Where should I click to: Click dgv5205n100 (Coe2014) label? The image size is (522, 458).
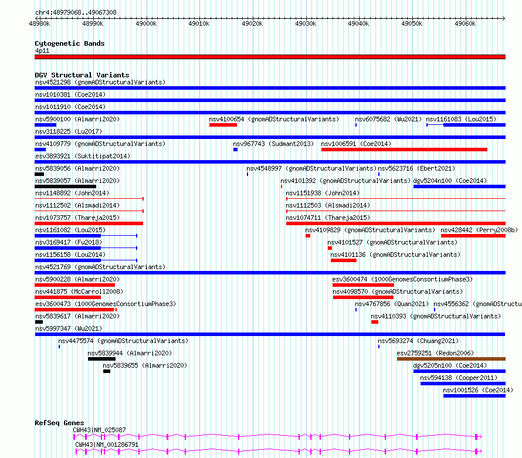click(x=450, y=365)
